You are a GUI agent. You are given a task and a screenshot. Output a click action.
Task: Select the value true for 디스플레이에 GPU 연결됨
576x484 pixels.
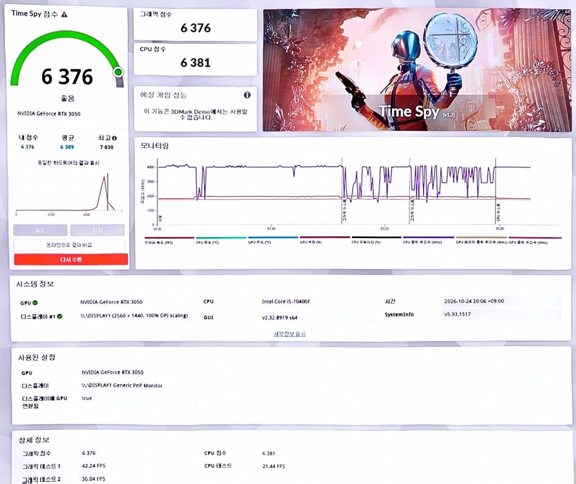pyautogui.click(x=87, y=398)
